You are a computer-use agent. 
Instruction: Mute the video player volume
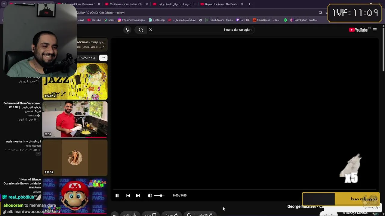click(x=150, y=196)
